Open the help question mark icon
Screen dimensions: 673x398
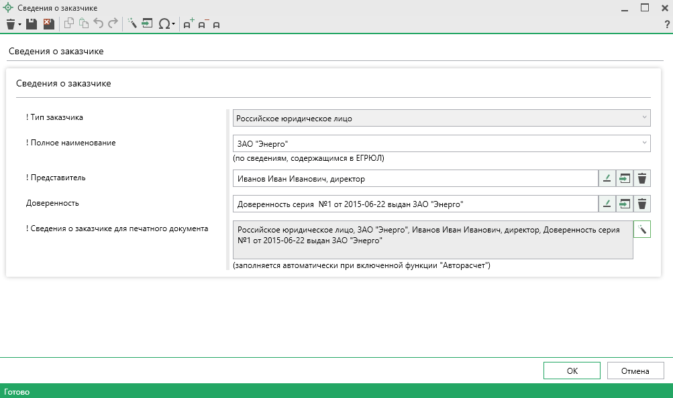[666, 24]
